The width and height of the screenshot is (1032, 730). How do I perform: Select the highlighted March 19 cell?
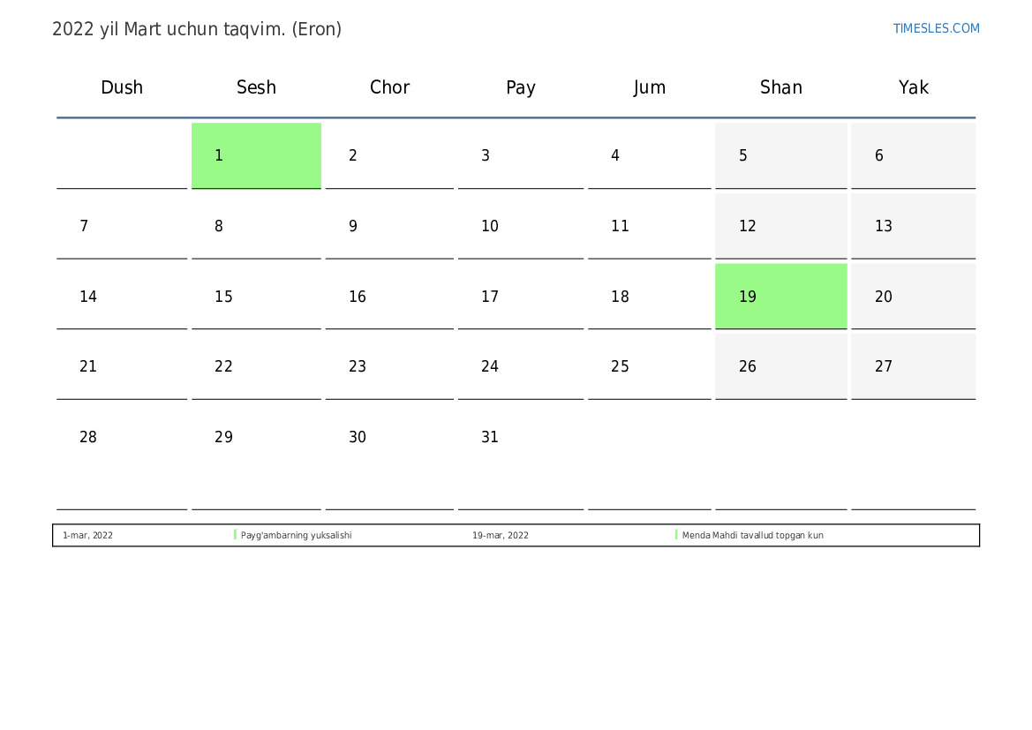pos(780,297)
